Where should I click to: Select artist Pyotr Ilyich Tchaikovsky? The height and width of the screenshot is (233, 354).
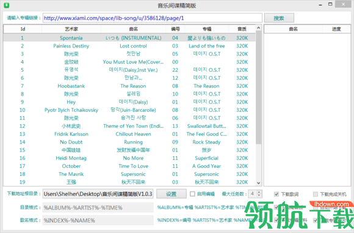point(71,110)
